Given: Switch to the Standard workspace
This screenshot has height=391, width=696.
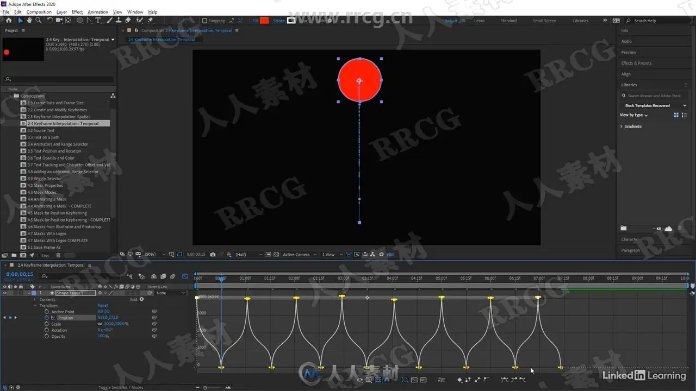Looking at the screenshot, I should (508, 21).
